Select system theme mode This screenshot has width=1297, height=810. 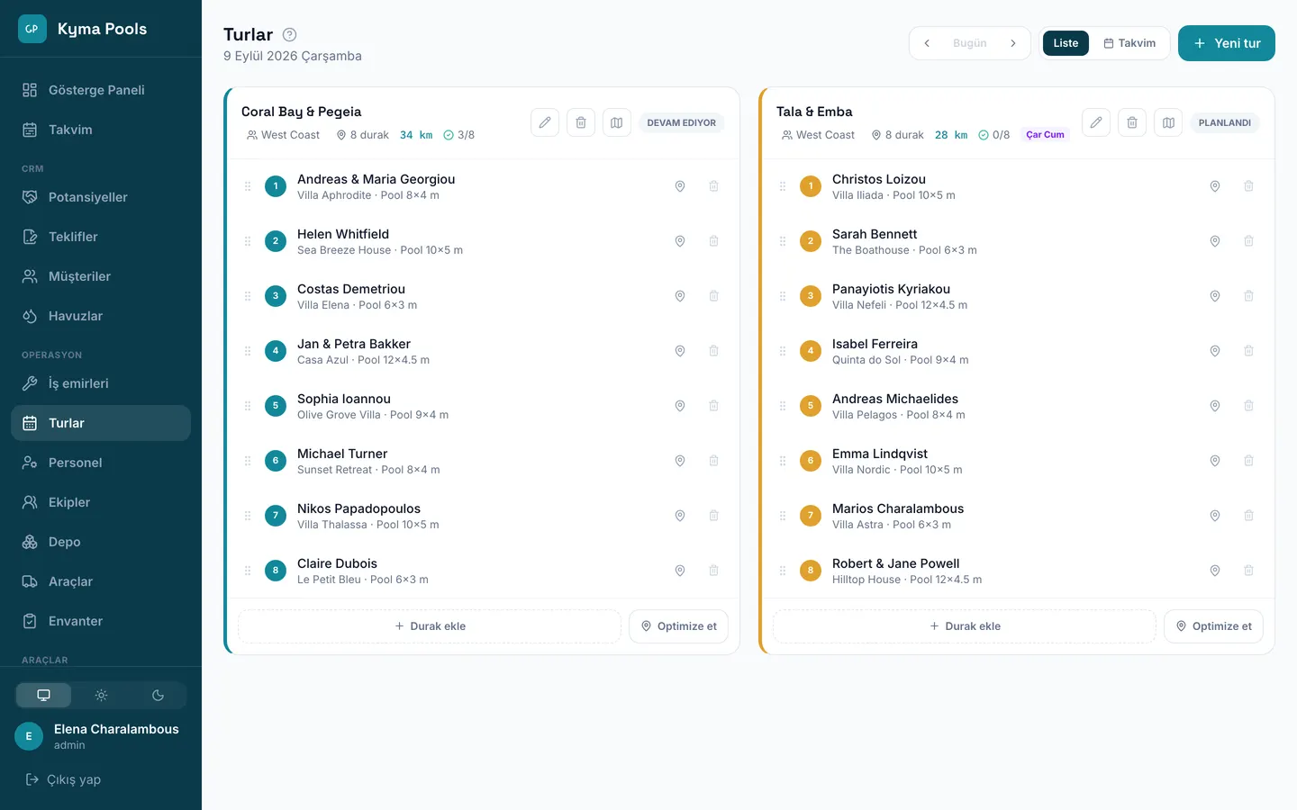pyautogui.click(x=43, y=695)
